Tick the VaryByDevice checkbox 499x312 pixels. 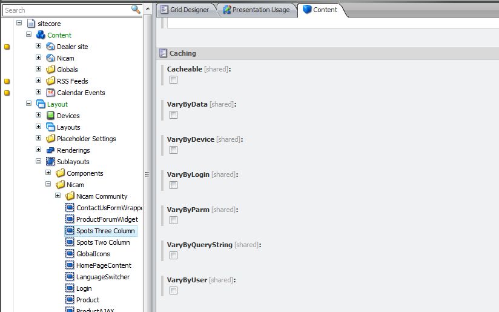[173, 150]
